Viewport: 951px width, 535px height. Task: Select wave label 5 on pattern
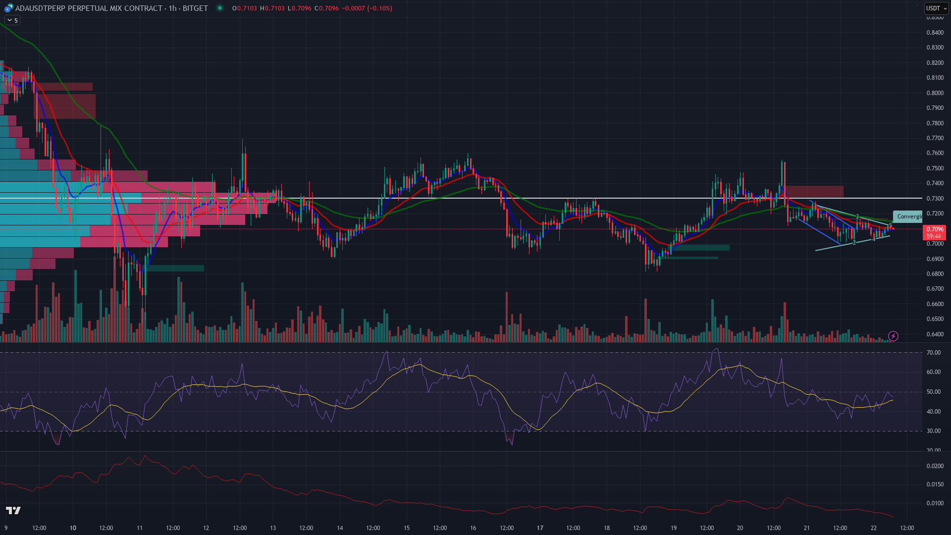tap(891, 225)
